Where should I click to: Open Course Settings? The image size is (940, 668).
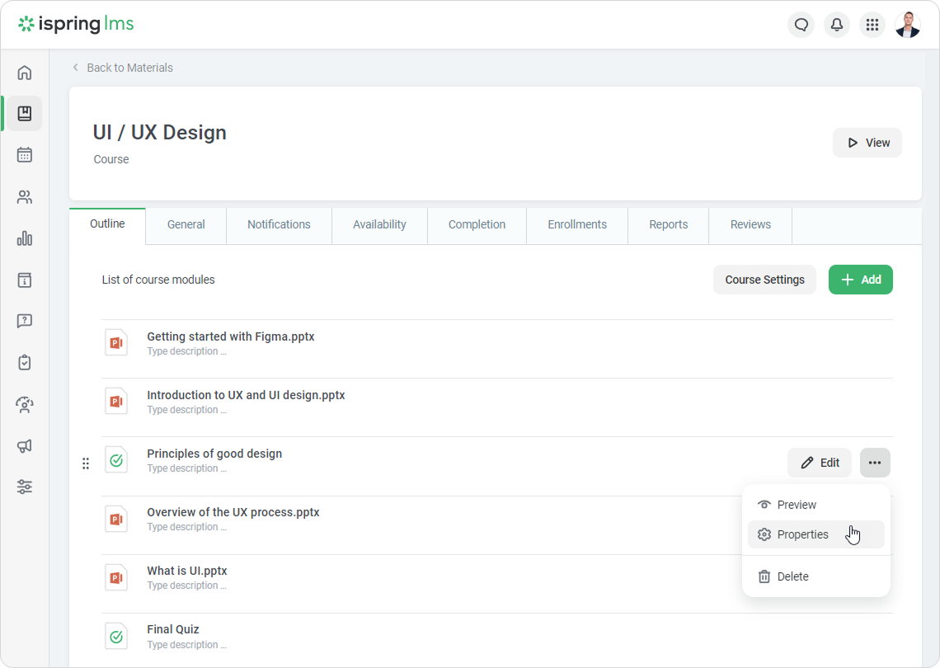[x=764, y=280]
